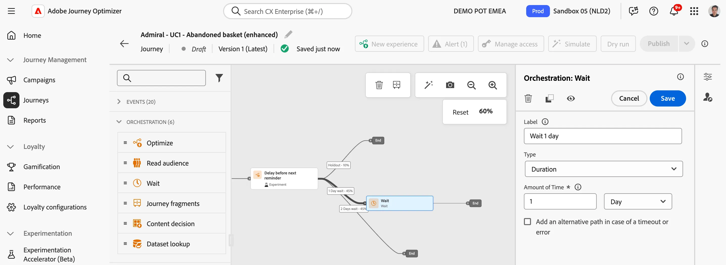The width and height of the screenshot is (726, 265).
Task: Filter the activity palette with funnel icon
Action: [x=219, y=78]
